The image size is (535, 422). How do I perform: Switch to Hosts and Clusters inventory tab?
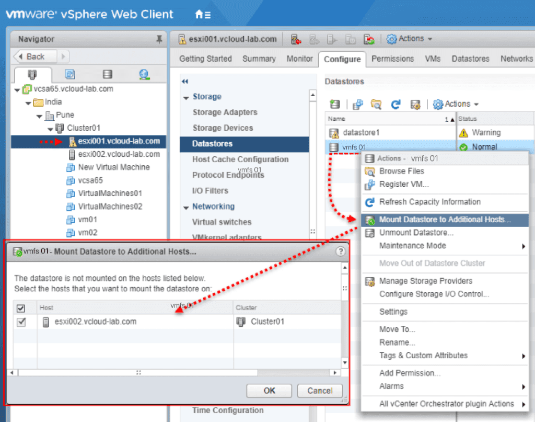point(32,74)
